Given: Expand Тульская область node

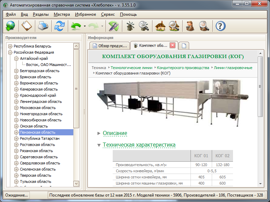Looking at the screenshot, I should [x=16, y=181].
